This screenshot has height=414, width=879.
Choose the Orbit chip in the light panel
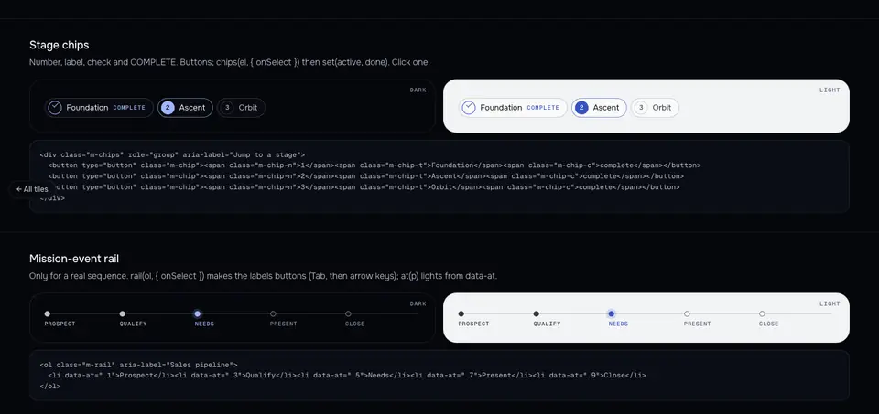[655, 108]
